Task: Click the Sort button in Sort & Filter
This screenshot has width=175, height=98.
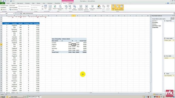Action: point(45,7)
